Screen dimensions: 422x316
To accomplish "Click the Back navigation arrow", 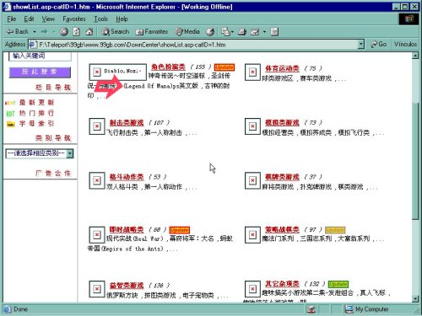I will click(18, 32).
